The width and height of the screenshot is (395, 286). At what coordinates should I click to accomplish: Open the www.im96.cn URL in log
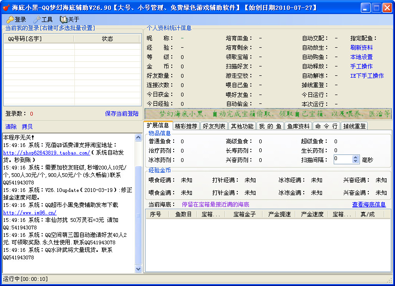tap(30, 213)
